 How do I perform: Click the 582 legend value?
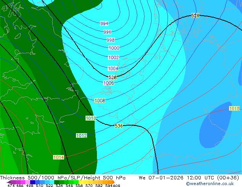99,185
